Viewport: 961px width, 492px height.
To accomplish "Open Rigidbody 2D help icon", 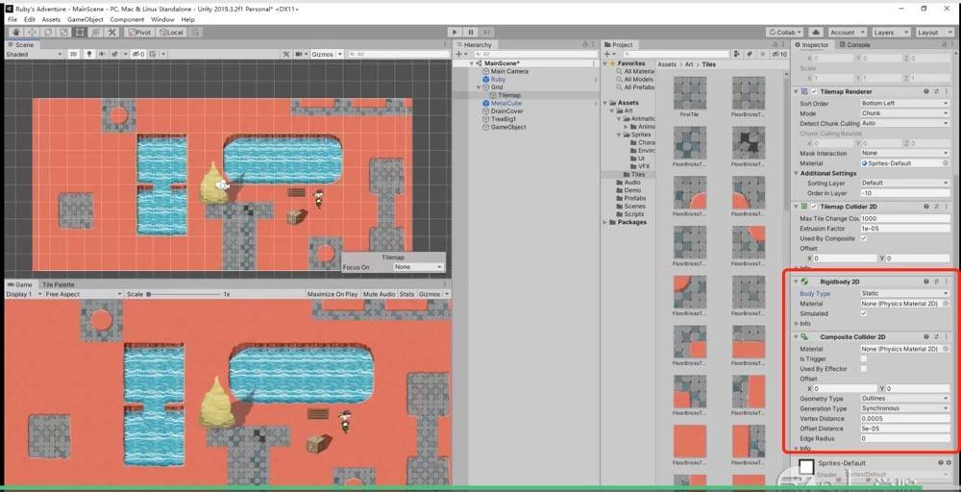I will point(926,282).
